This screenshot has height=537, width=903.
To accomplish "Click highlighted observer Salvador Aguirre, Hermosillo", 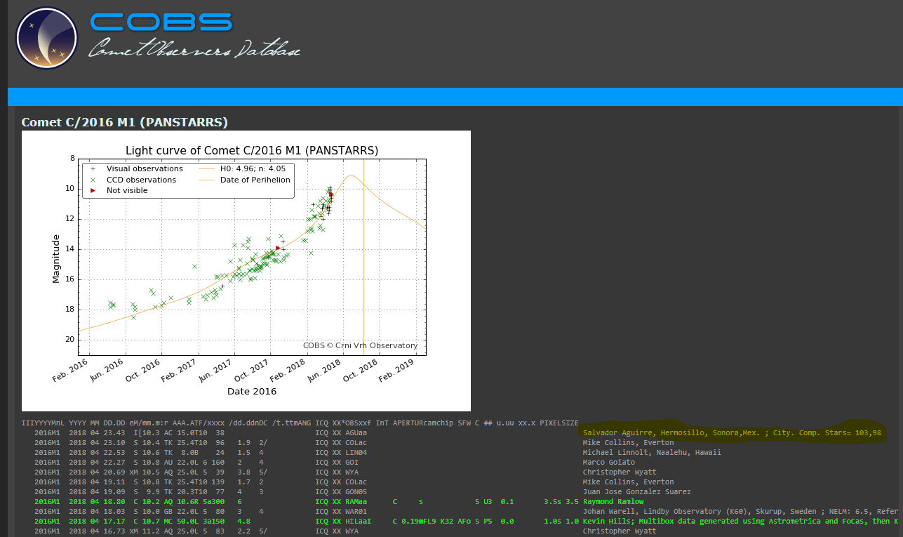I will point(732,433).
